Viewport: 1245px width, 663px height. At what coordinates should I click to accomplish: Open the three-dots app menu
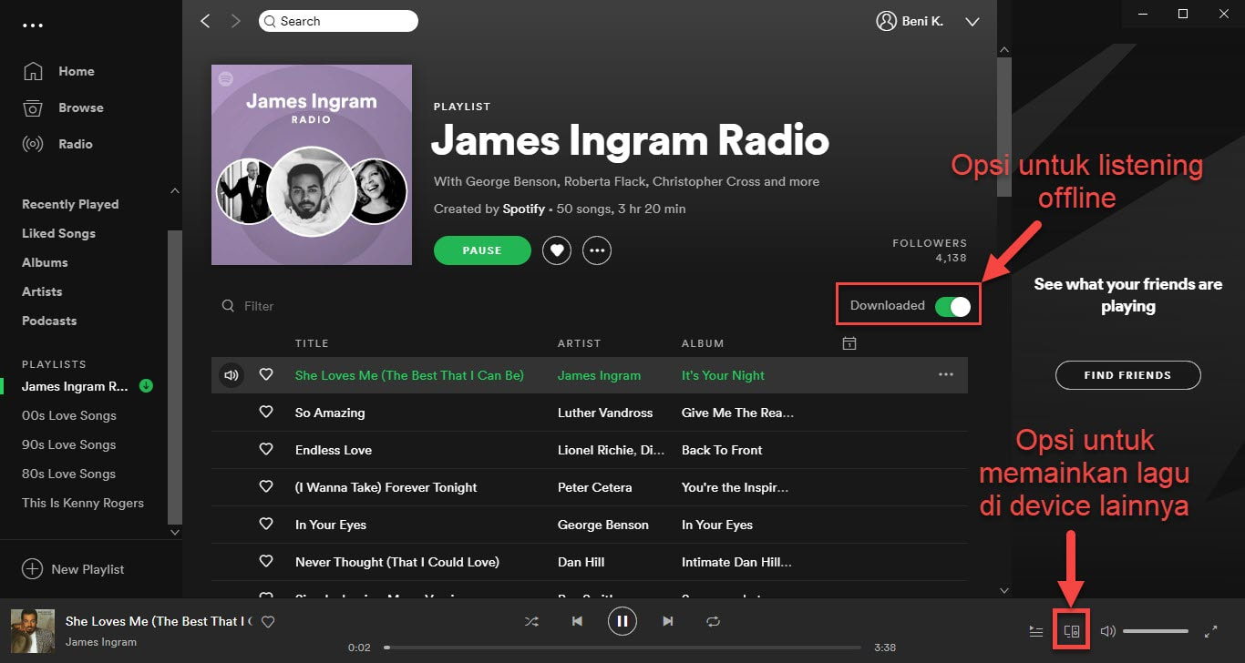(x=33, y=25)
